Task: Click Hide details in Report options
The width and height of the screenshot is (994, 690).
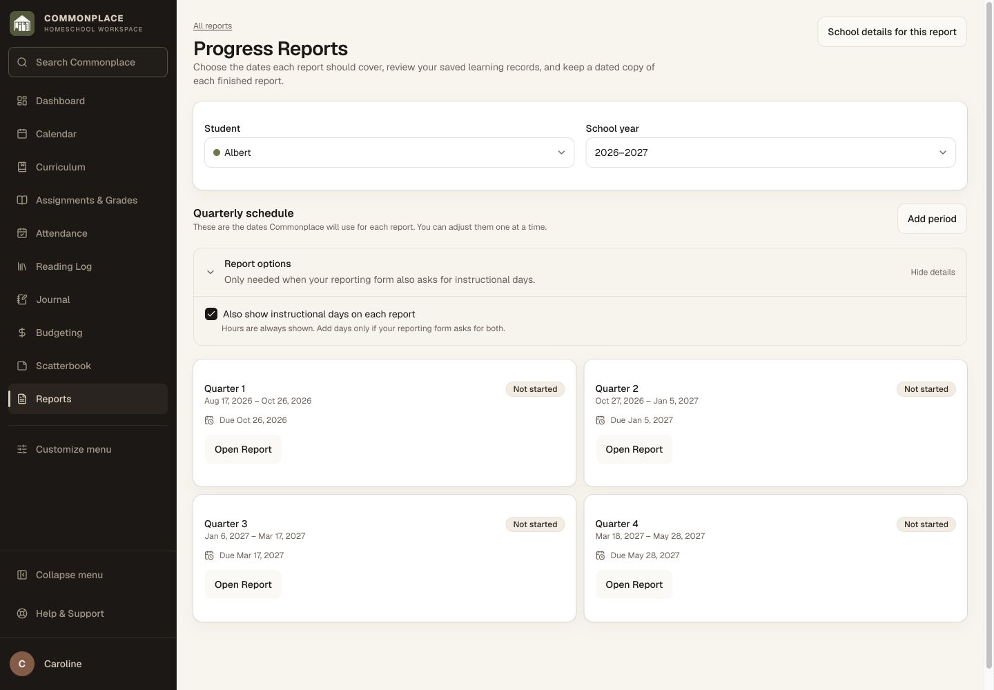Action: 933,272
